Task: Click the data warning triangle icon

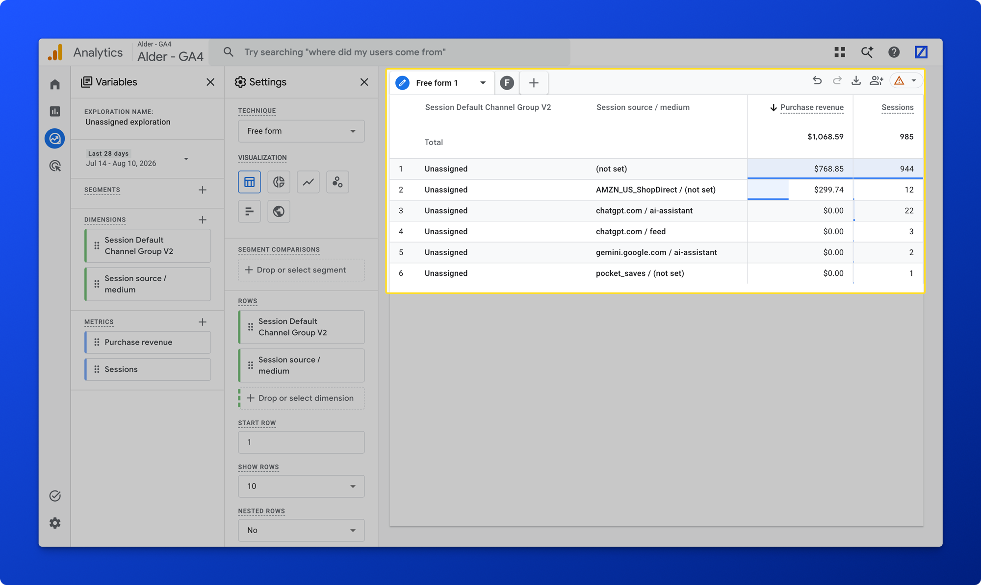Action: pyautogui.click(x=899, y=81)
